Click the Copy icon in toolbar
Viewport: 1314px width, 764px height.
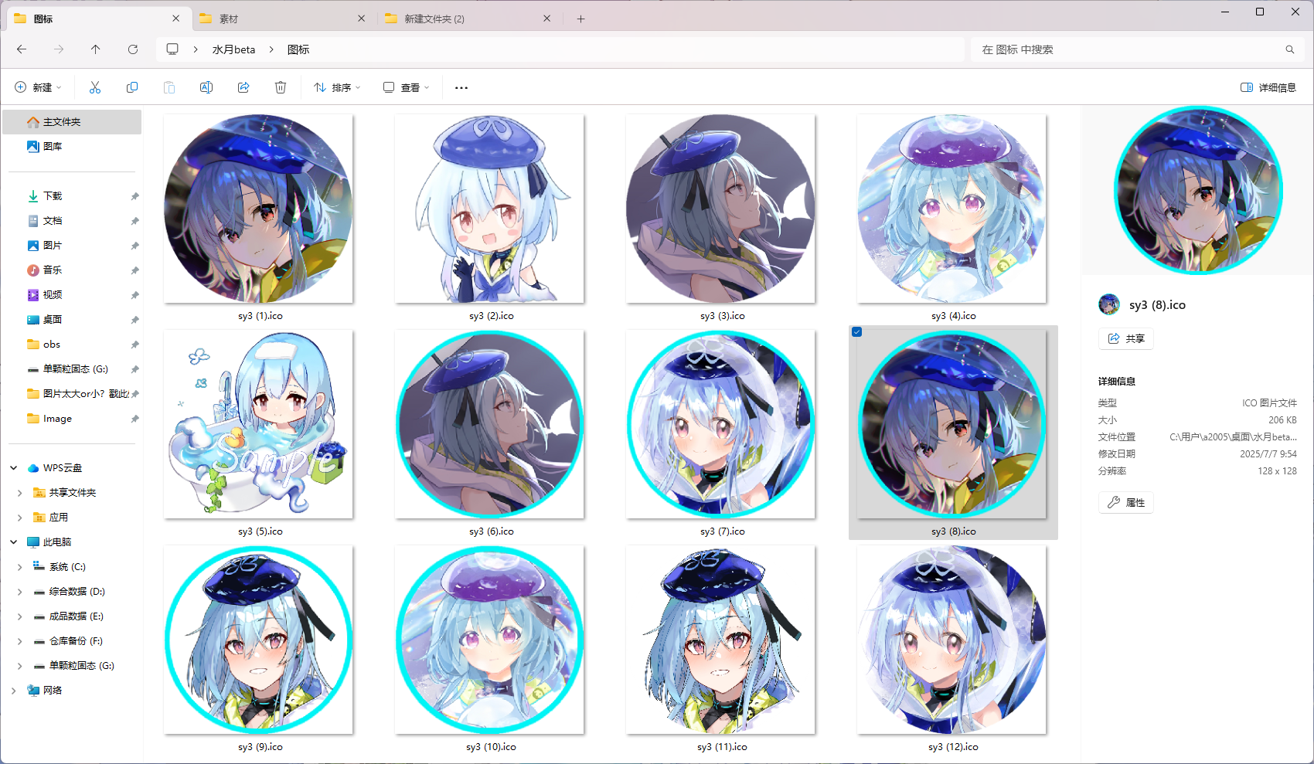point(132,87)
